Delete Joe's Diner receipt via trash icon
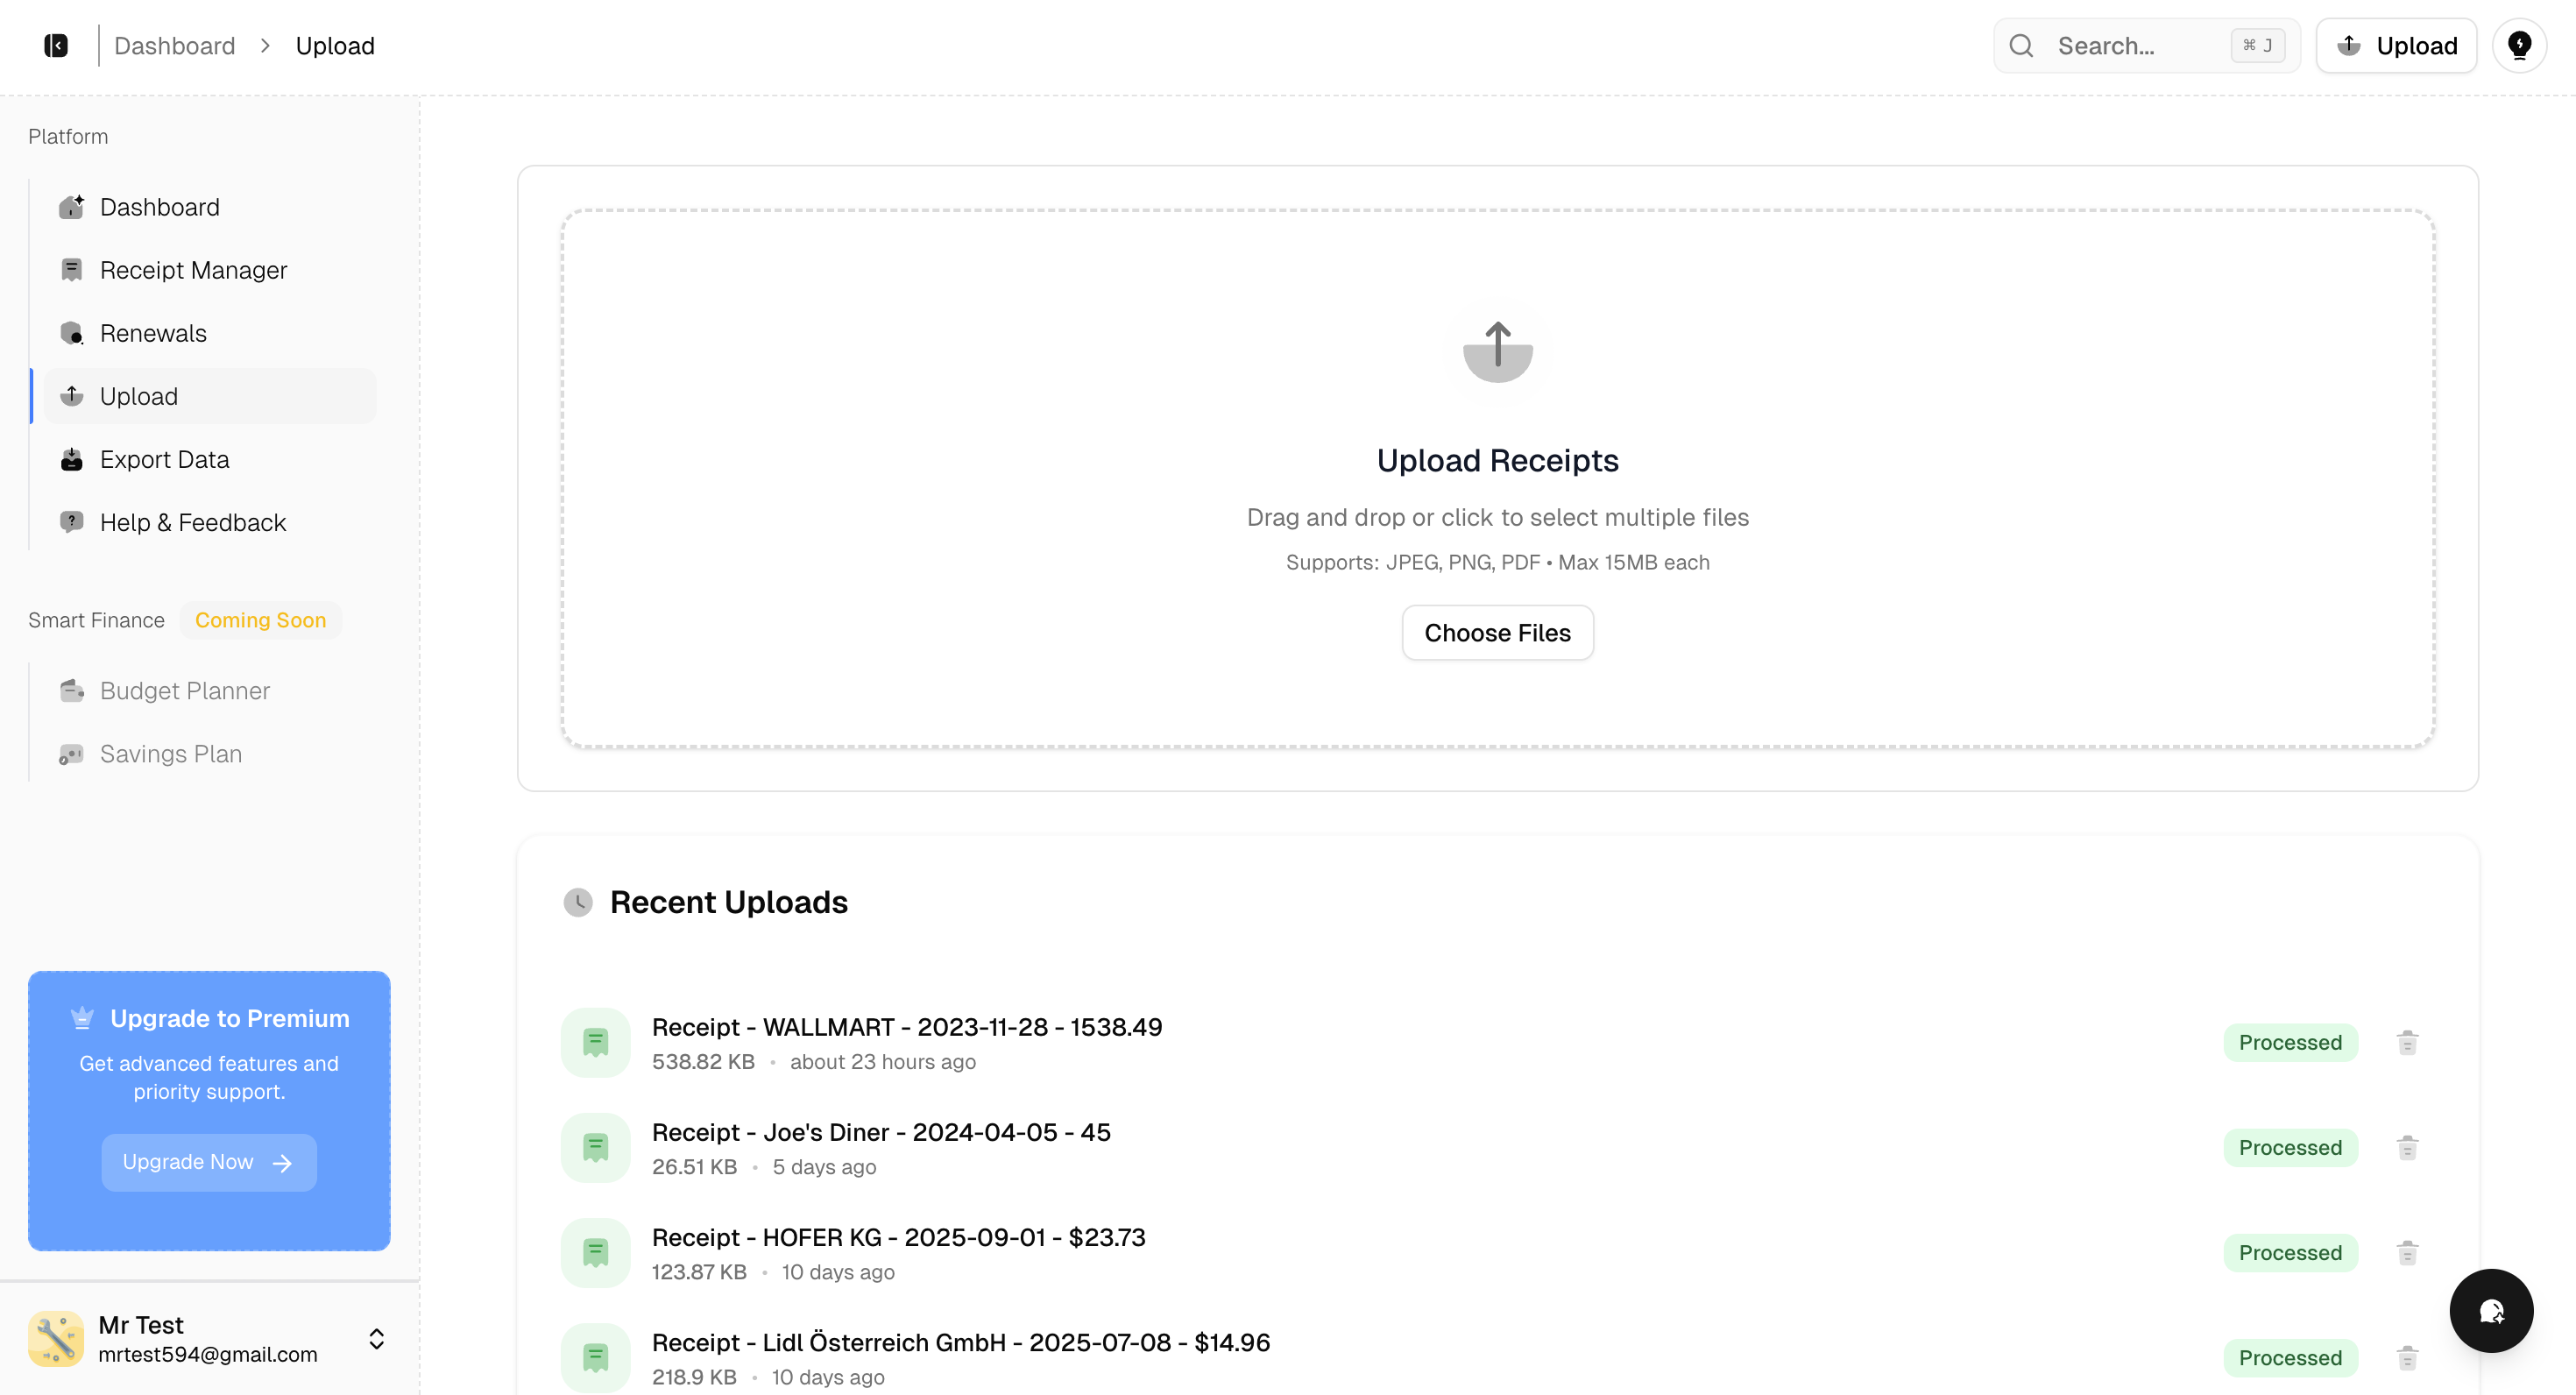Screen dimensions: 2576x1395 [x=2407, y=1147]
